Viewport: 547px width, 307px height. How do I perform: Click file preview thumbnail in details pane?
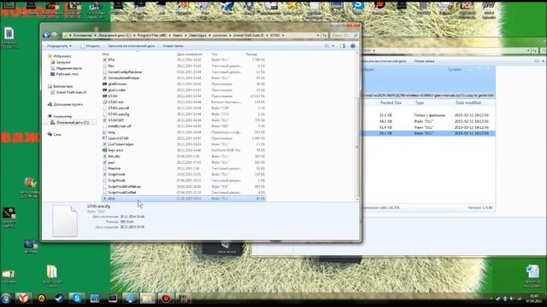tap(65, 221)
